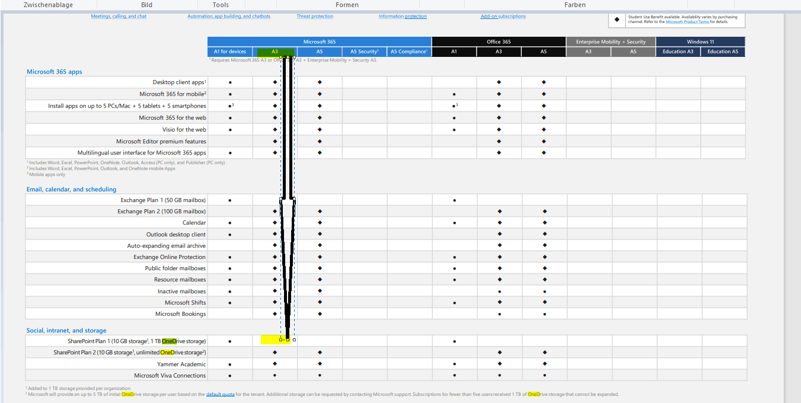Click the 'Inactive mailboxes' row label

coord(182,292)
